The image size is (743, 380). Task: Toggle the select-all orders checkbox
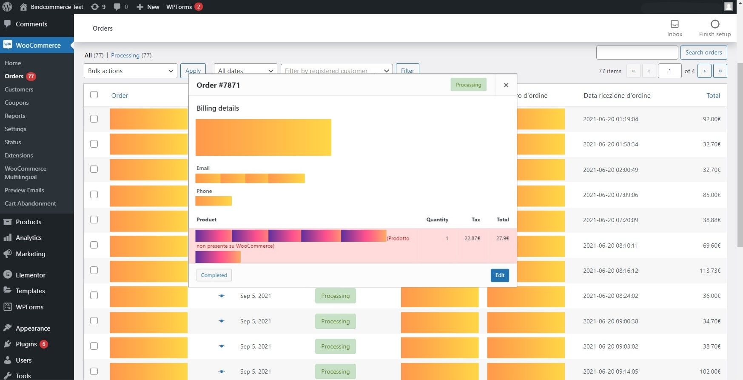pos(94,95)
